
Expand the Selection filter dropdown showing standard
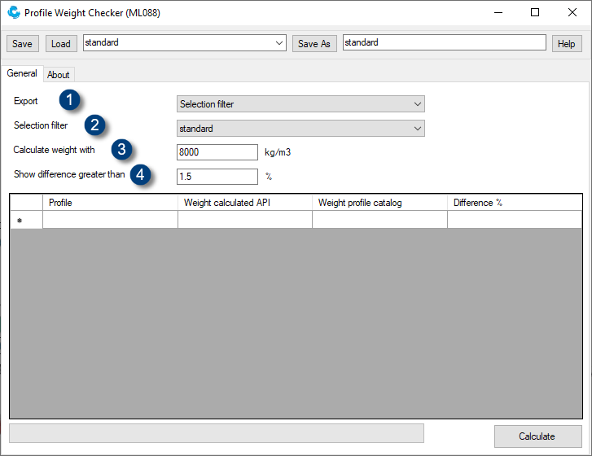(300, 129)
